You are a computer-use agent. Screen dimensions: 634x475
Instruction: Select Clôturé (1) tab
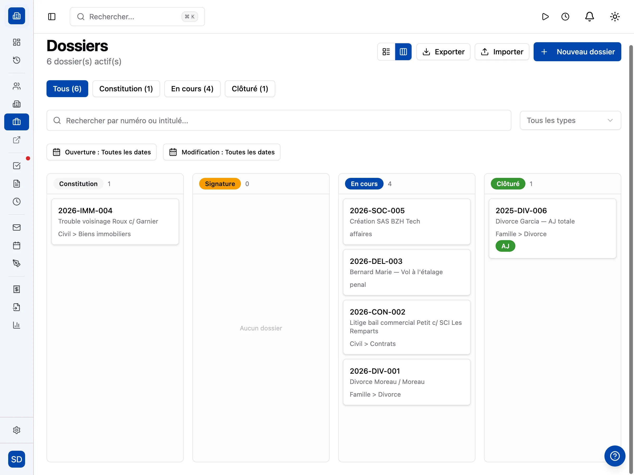coord(250,89)
